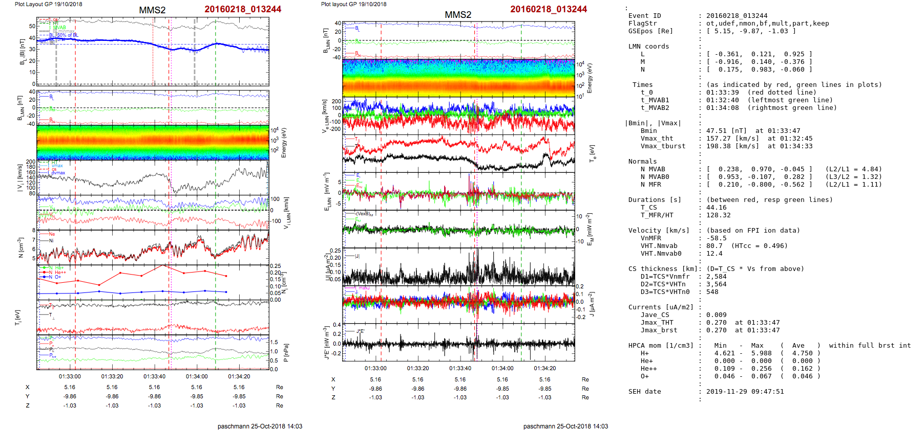
Task: Select the 01:34:20 tick label on the right time axis
Action: pos(544,368)
